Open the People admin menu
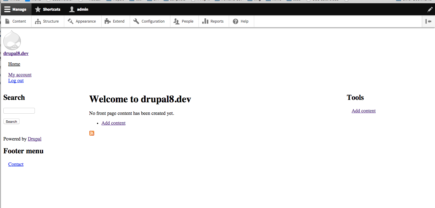The width and height of the screenshot is (435, 208). (184, 21)
